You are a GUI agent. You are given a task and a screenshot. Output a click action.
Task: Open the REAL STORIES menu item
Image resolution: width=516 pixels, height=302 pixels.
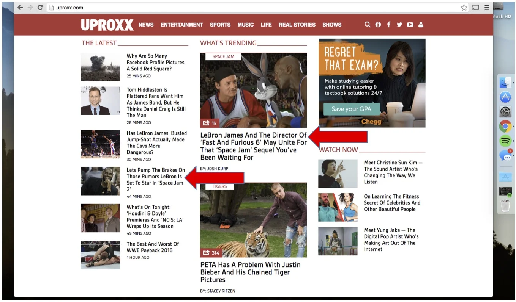(297, 25)
